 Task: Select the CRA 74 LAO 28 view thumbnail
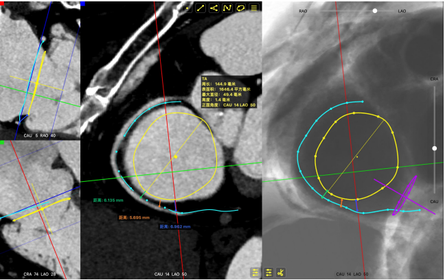coord(40,209)
